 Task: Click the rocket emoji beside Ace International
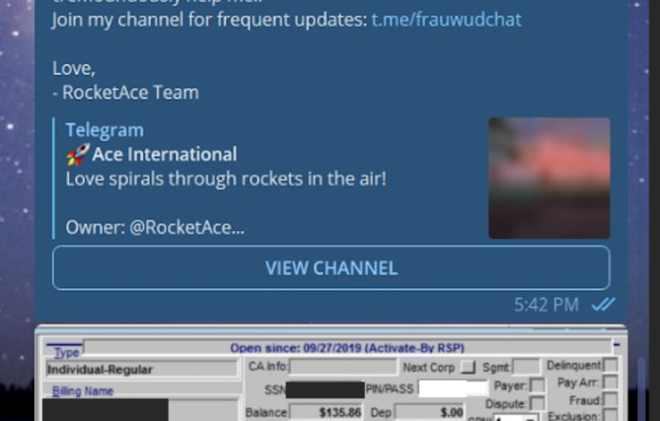(x=77, y=154)
